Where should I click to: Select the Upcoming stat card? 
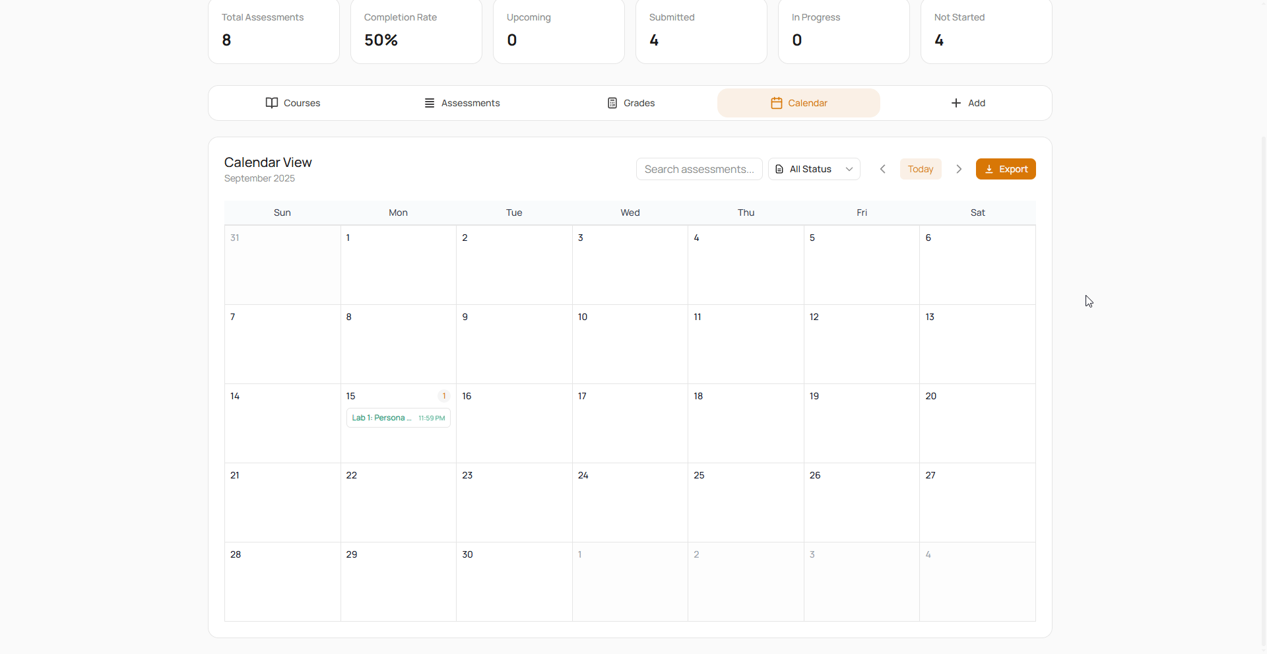tap(559, 31)
